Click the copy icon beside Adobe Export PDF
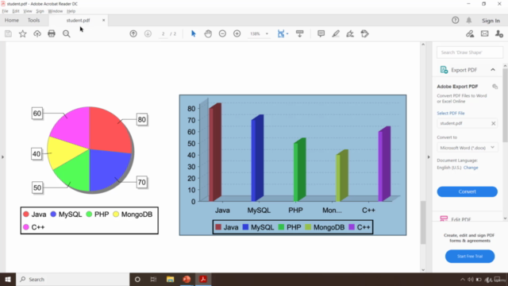508x286 pixels. tap(495, 87)
